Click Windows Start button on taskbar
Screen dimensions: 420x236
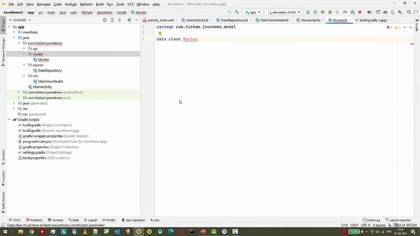point(5,231)
